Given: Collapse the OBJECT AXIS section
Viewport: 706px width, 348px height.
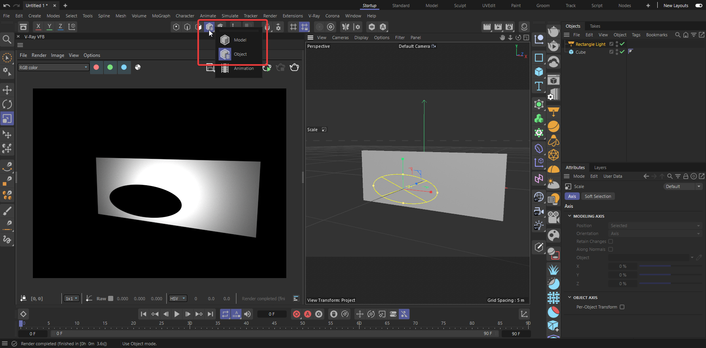Looking at the screenshot, I should (570, 297).
